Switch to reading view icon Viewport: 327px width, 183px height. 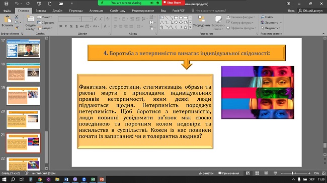(266, 173)
